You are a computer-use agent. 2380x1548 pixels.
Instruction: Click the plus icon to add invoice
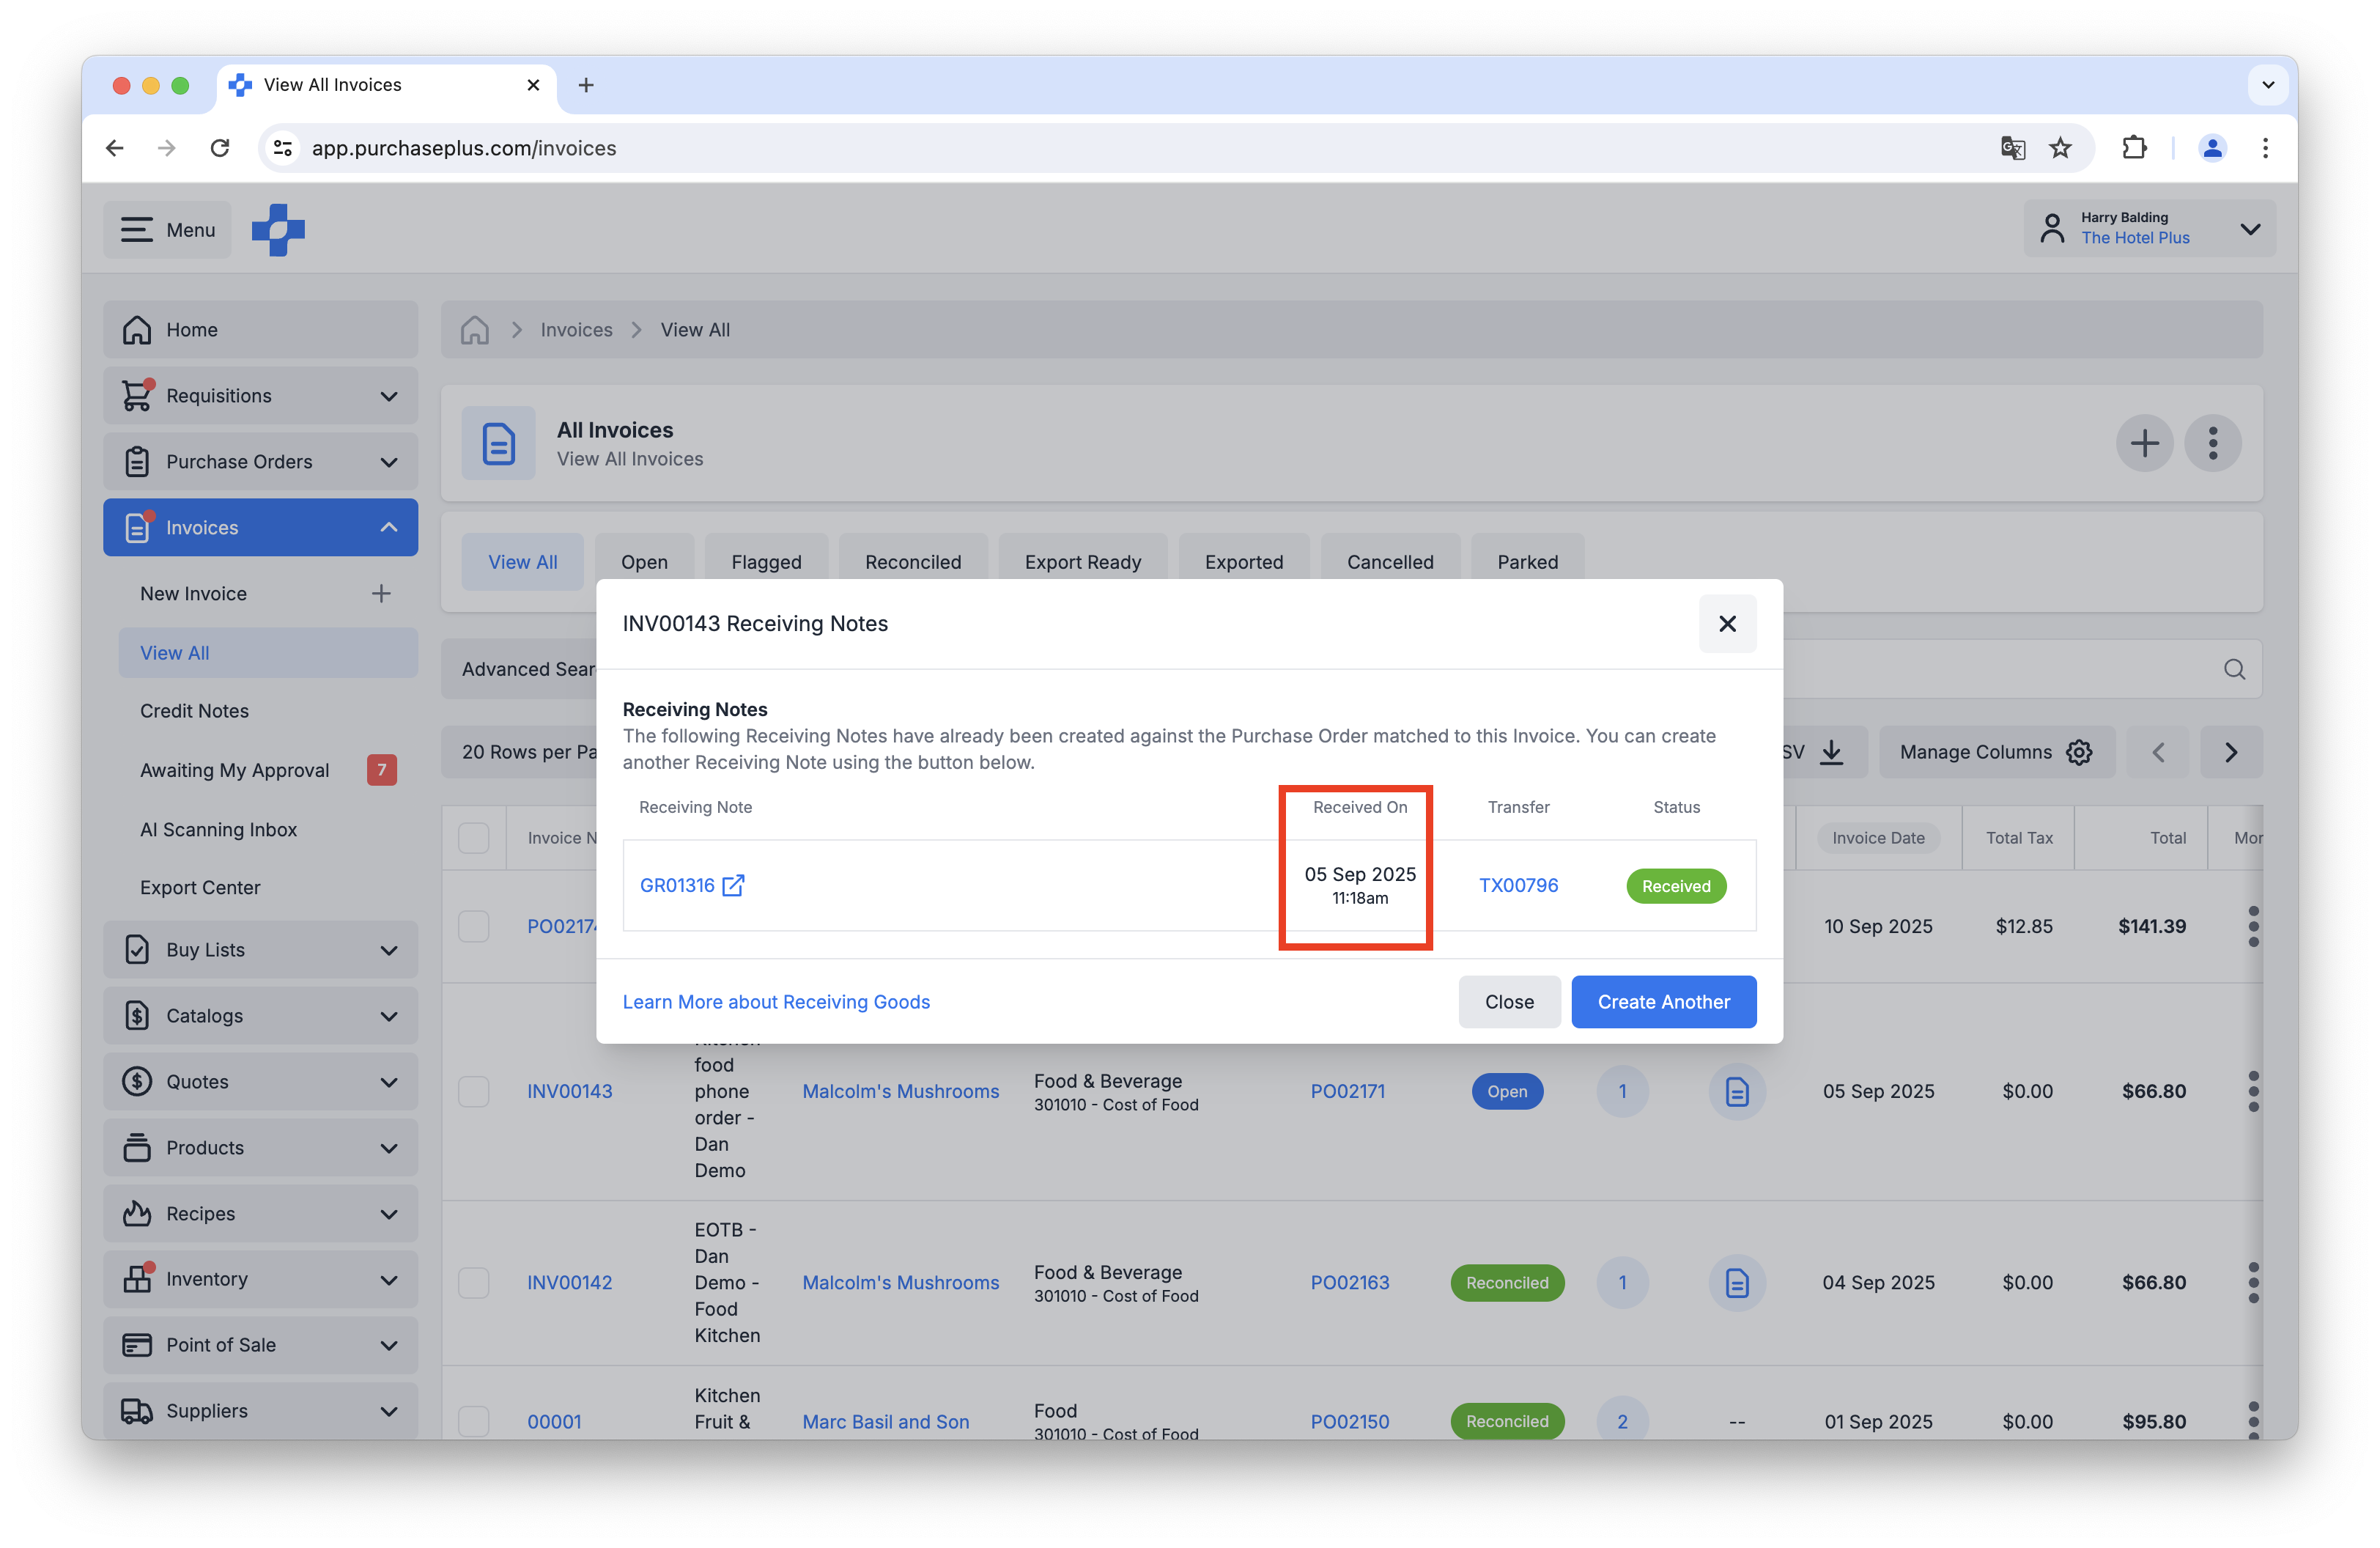tap(2144, 443)
